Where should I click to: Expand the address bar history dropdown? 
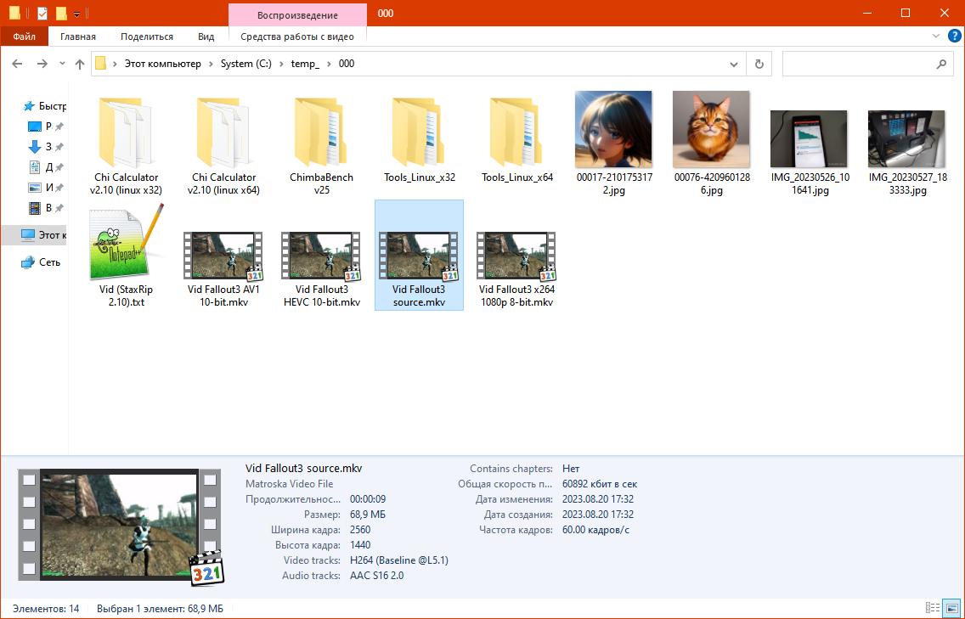[734, 64]
